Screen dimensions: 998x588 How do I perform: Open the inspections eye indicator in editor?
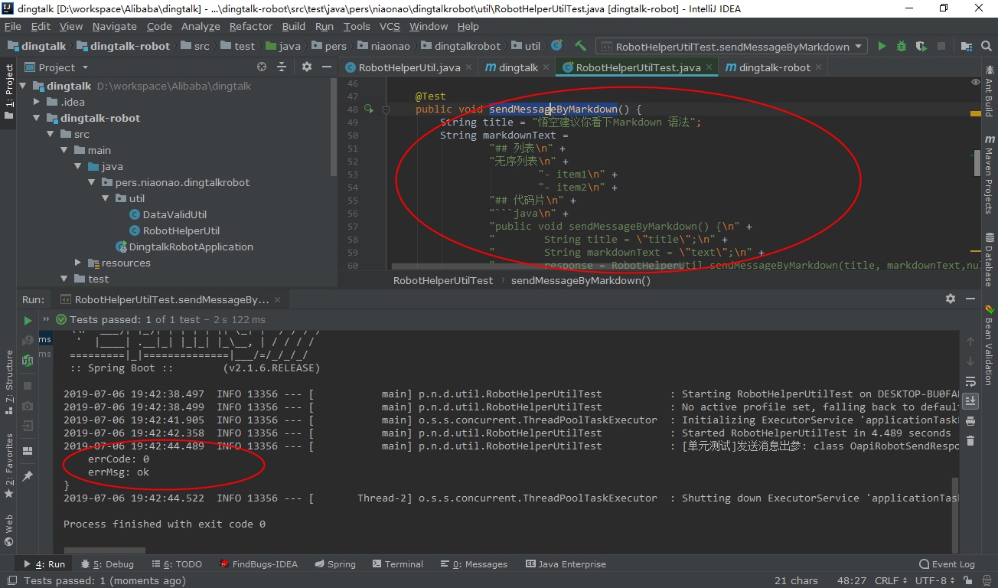pos(976,82)
